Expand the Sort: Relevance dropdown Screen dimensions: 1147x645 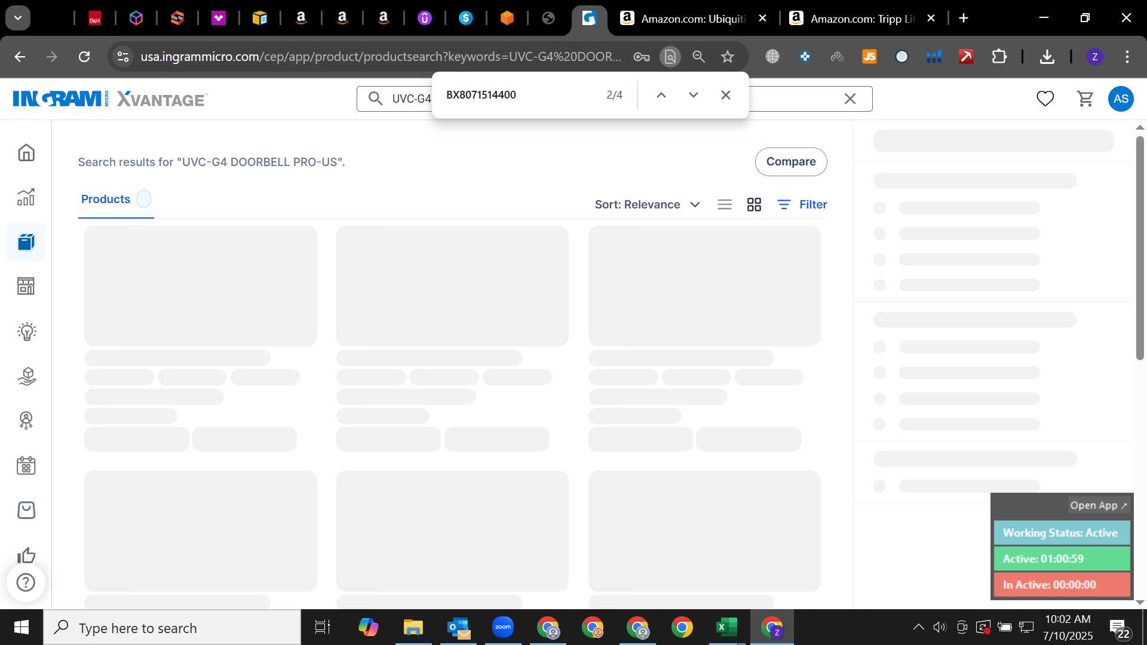[x=647, y=205]
